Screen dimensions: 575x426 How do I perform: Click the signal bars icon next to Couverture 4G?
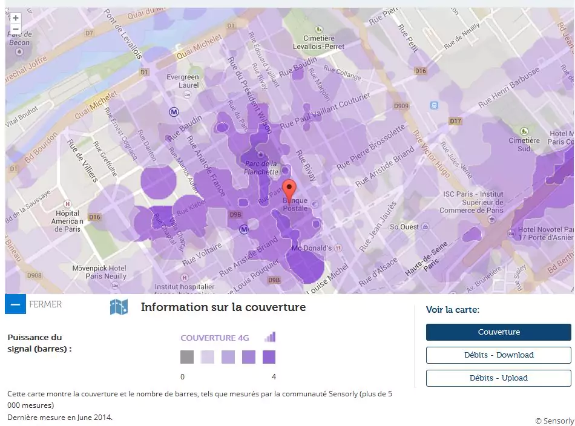270,338
